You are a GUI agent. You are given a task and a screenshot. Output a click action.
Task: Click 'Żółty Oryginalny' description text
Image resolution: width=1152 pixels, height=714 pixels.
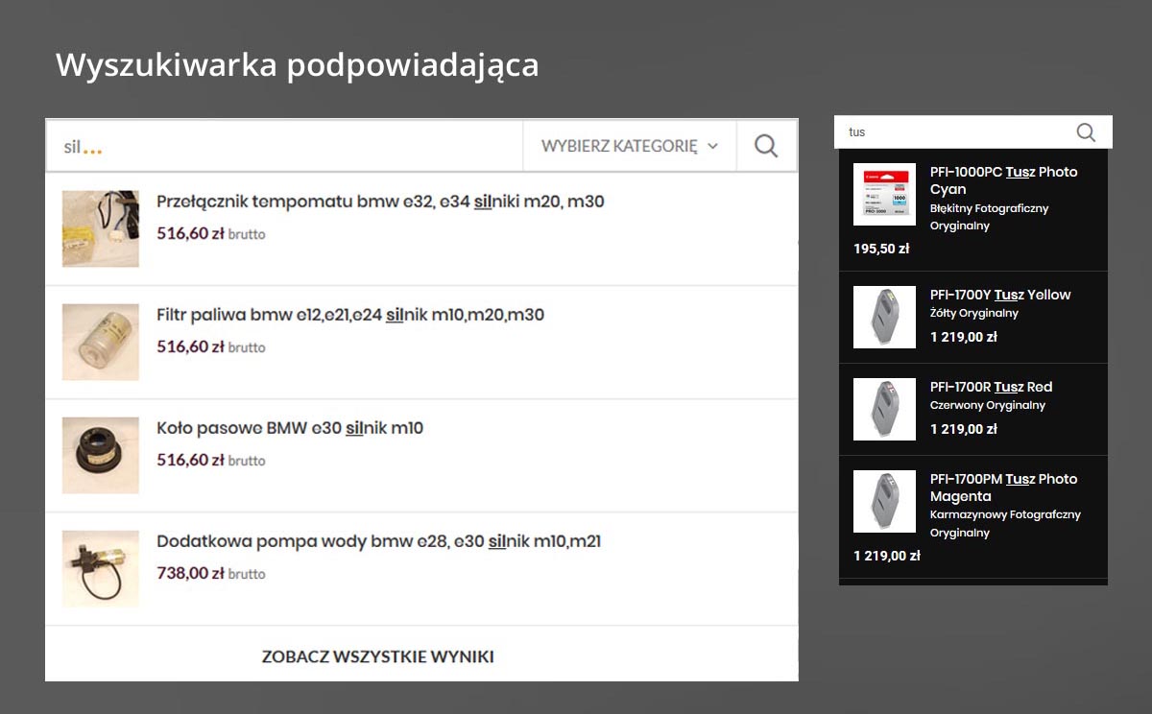point(974,313)
